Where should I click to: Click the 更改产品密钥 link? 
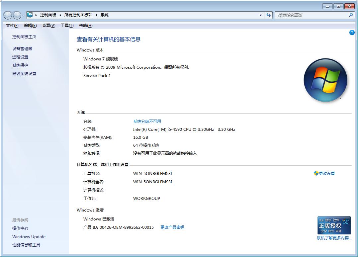pyautogui.click(x=172, y=227)
